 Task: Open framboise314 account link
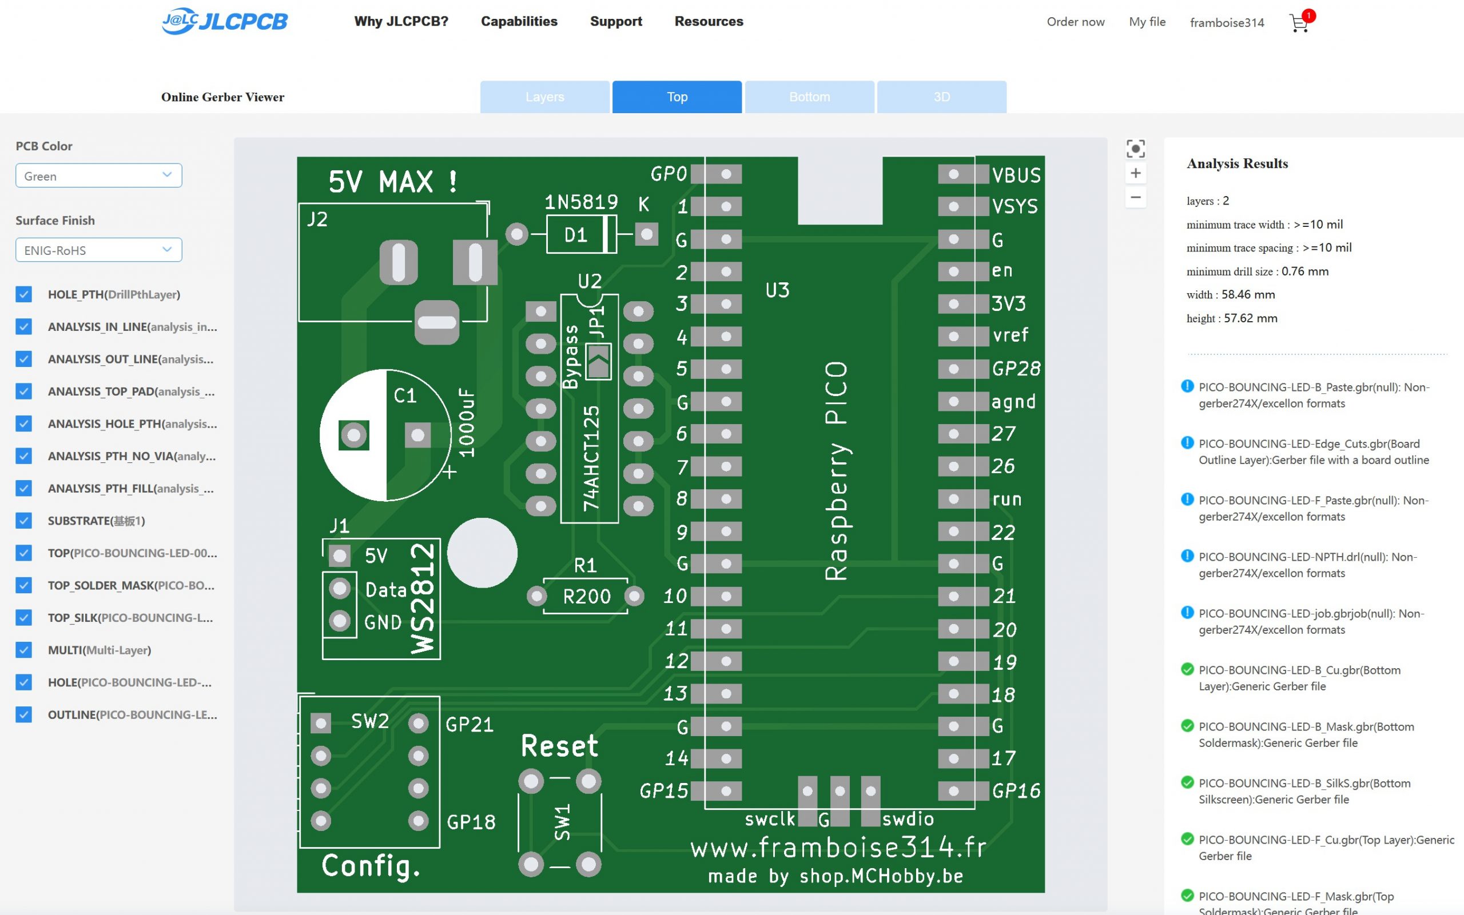pos(1227,22)
